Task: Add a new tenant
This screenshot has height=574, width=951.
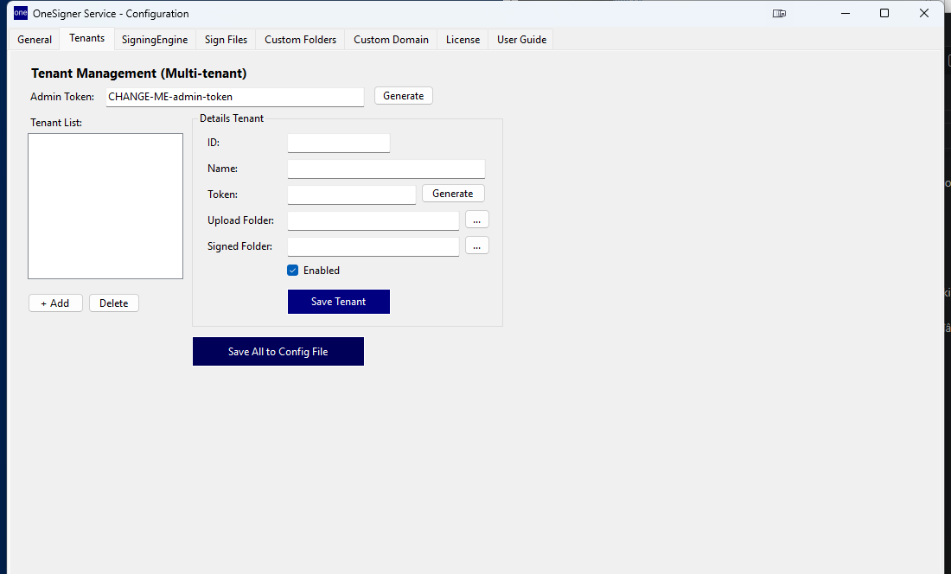Action: point(55,303)
